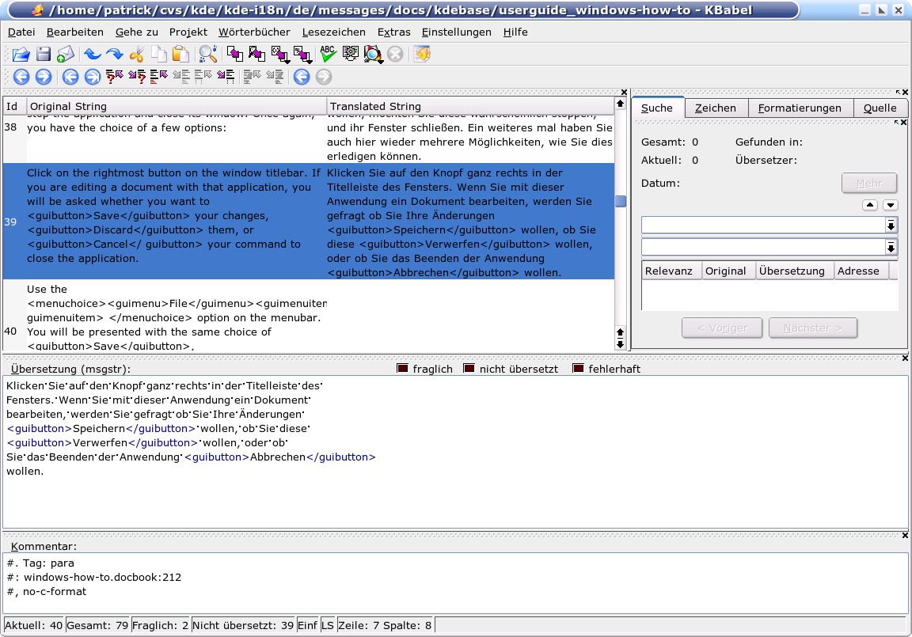Open the Wörterbücher menu

pos(254,32)
